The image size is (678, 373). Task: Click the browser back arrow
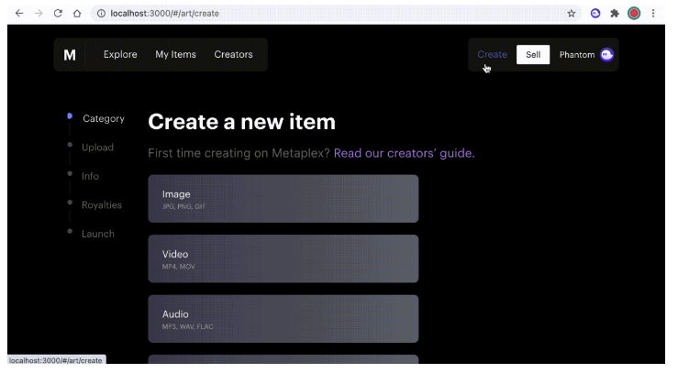[19, 14]
